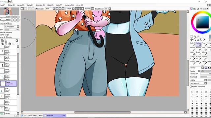Select the eyedropper color picker tool

pyautogui.click(x=204, y=40)
